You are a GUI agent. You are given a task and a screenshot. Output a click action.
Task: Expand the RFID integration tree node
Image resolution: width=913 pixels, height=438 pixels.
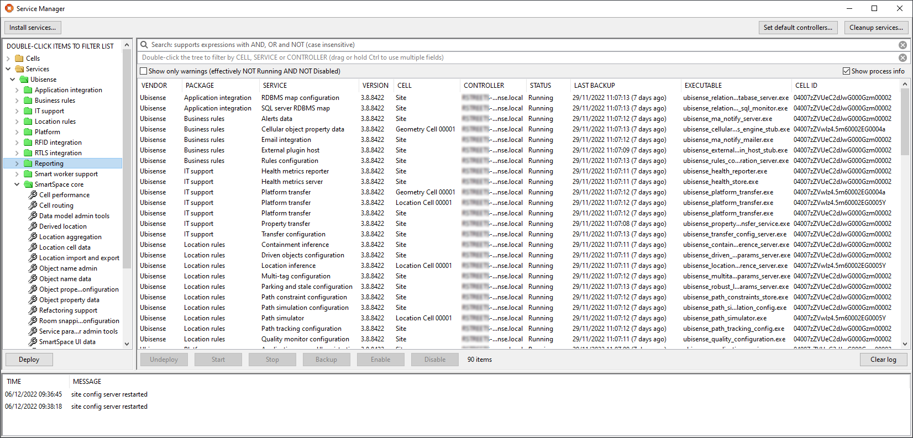[17, 143]
